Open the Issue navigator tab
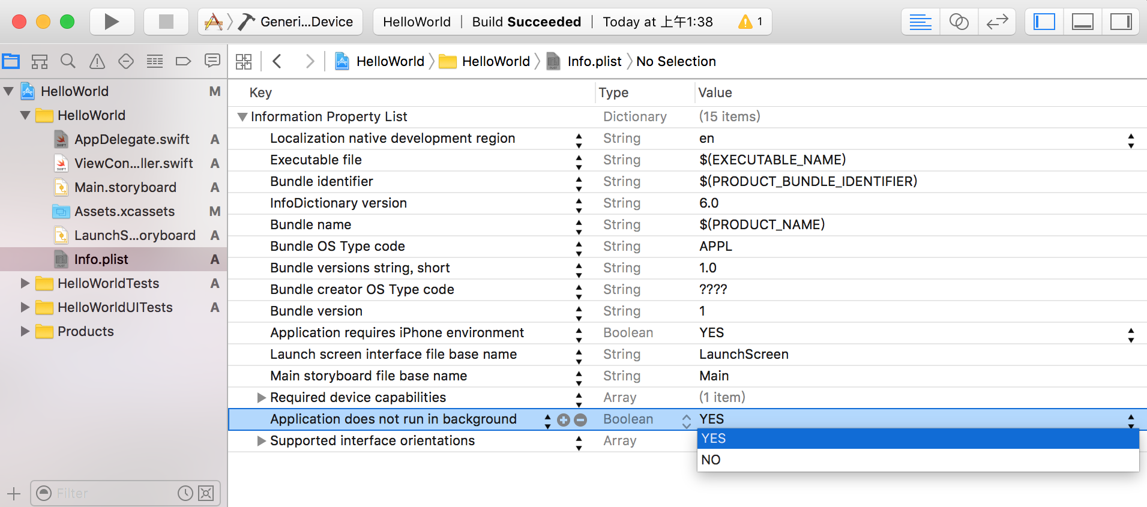 97,61
